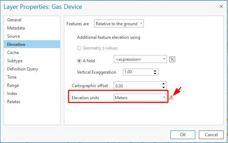Increase Cartographic offset with up arrow
Viewport: 228px width, 143px height.
(x=164, y=84)
